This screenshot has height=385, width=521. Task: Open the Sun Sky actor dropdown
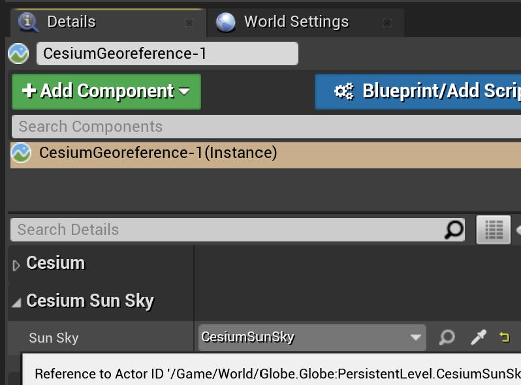click(312, 337)
